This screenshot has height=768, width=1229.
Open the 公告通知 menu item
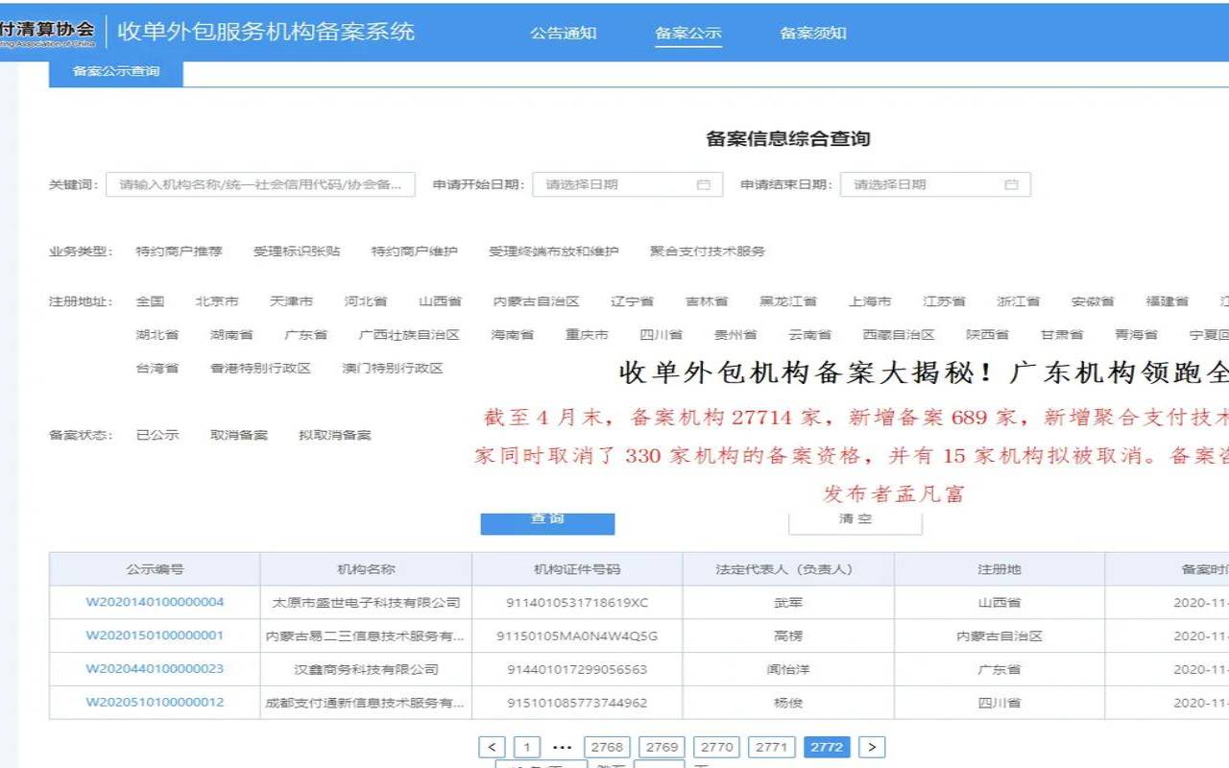pyautogui.click(x=564, y=33)
